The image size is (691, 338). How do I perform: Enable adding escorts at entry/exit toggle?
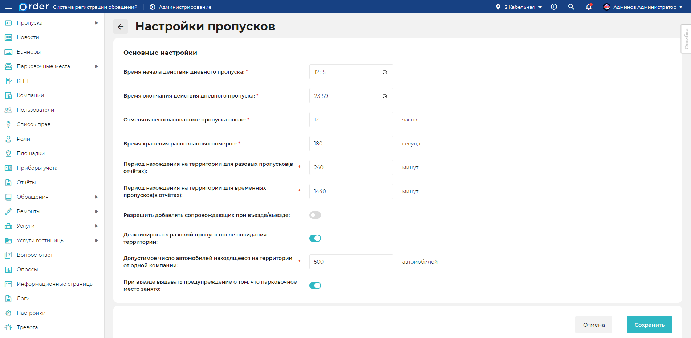315,215
